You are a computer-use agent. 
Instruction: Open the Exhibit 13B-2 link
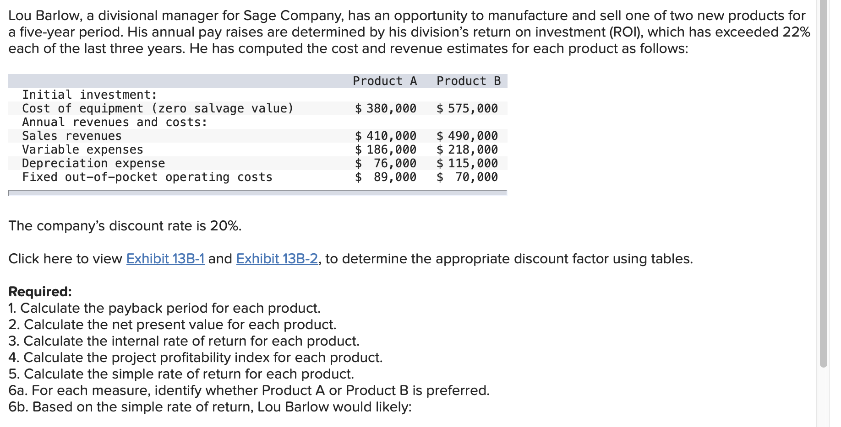point(277,259)
